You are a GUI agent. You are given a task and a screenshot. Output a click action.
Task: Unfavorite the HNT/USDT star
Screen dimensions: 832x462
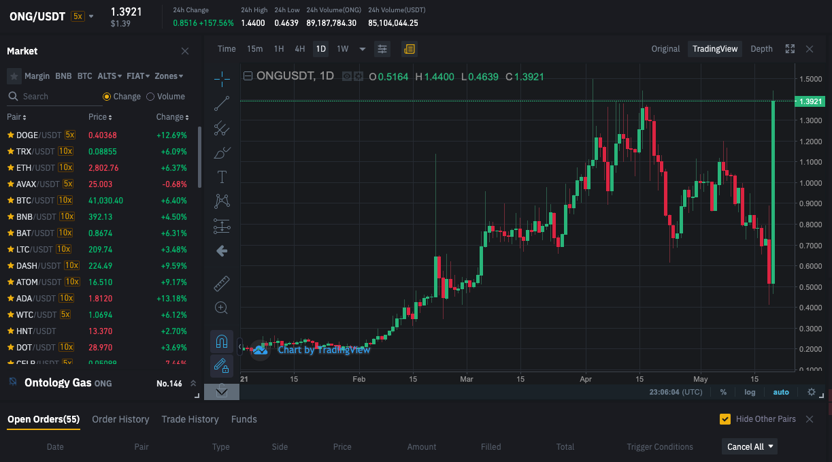pos(11,331)
